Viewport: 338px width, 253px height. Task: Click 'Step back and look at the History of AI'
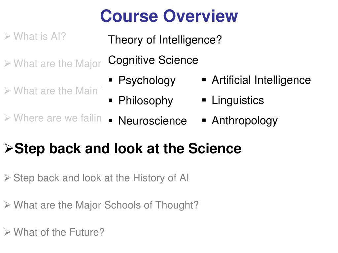[101, 178]
